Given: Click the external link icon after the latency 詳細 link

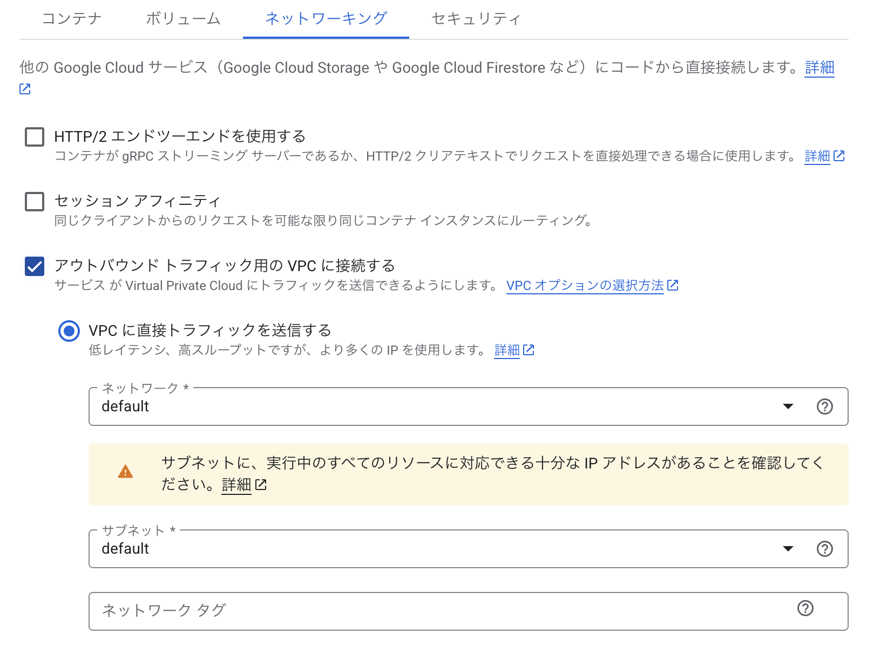Looking at the screenshot, I should [x=529, y=350].
